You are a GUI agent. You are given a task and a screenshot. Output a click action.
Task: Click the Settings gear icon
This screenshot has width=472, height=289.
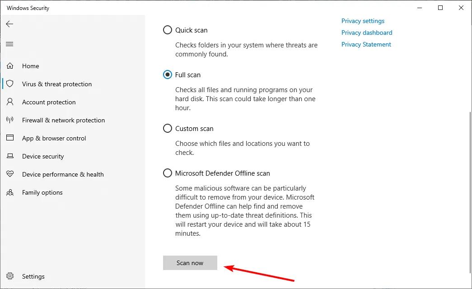[10, 276]
